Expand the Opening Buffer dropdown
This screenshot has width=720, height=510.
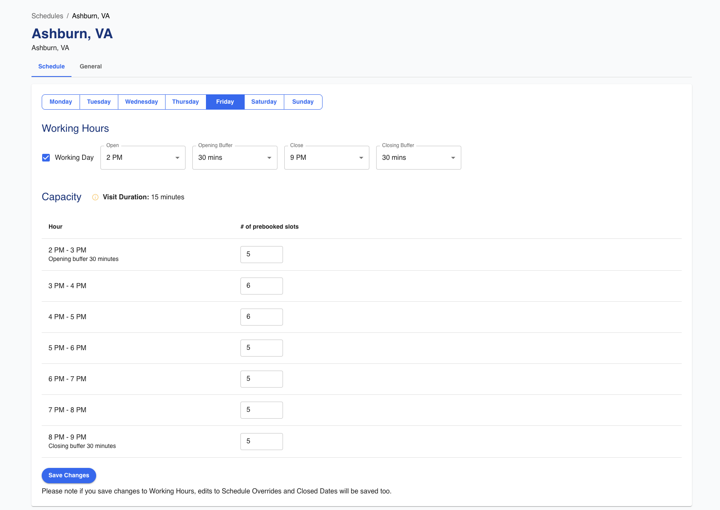[234, 158]
